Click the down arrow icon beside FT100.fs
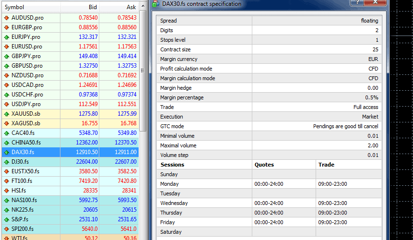This screenshot has height=240, width=413. (x=7, y=181)
